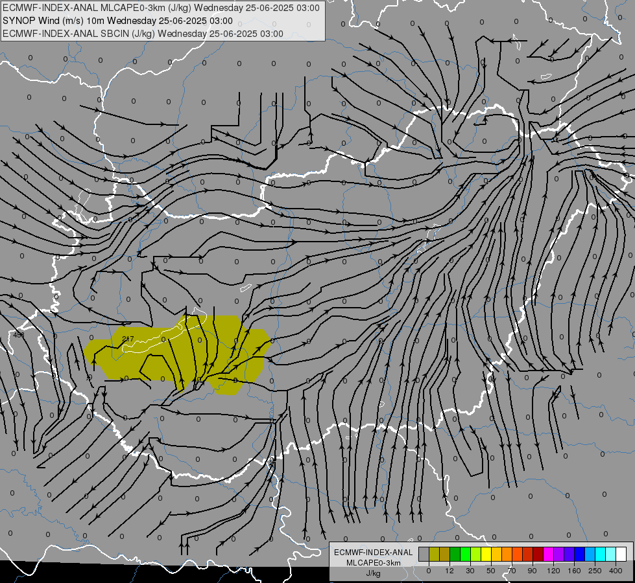
Task: Click the pure yellow legend swatch
Action: (486, 554)
